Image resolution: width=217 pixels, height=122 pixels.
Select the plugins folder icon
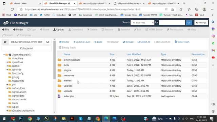click(59, 70)
